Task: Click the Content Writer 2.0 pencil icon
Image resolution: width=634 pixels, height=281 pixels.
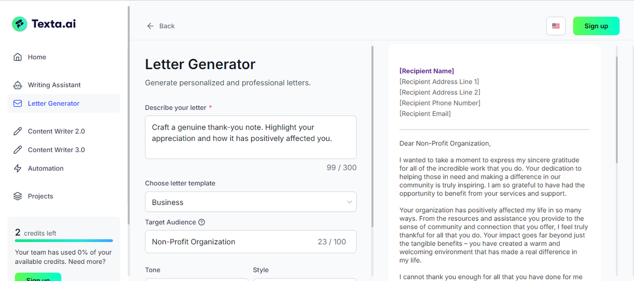Action: click(18, 131)
